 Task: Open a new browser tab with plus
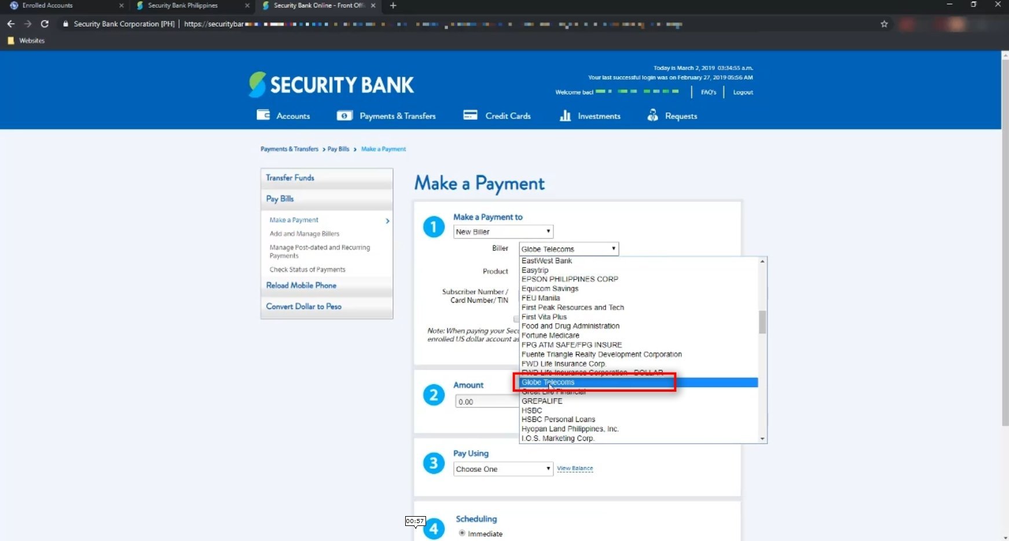tap(393, 6)
